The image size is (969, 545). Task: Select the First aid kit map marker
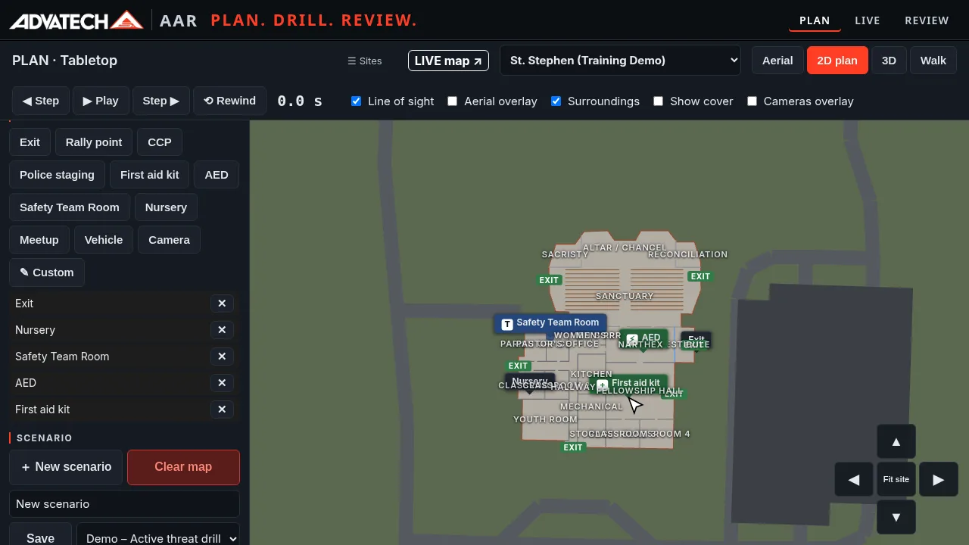(628, 382)
